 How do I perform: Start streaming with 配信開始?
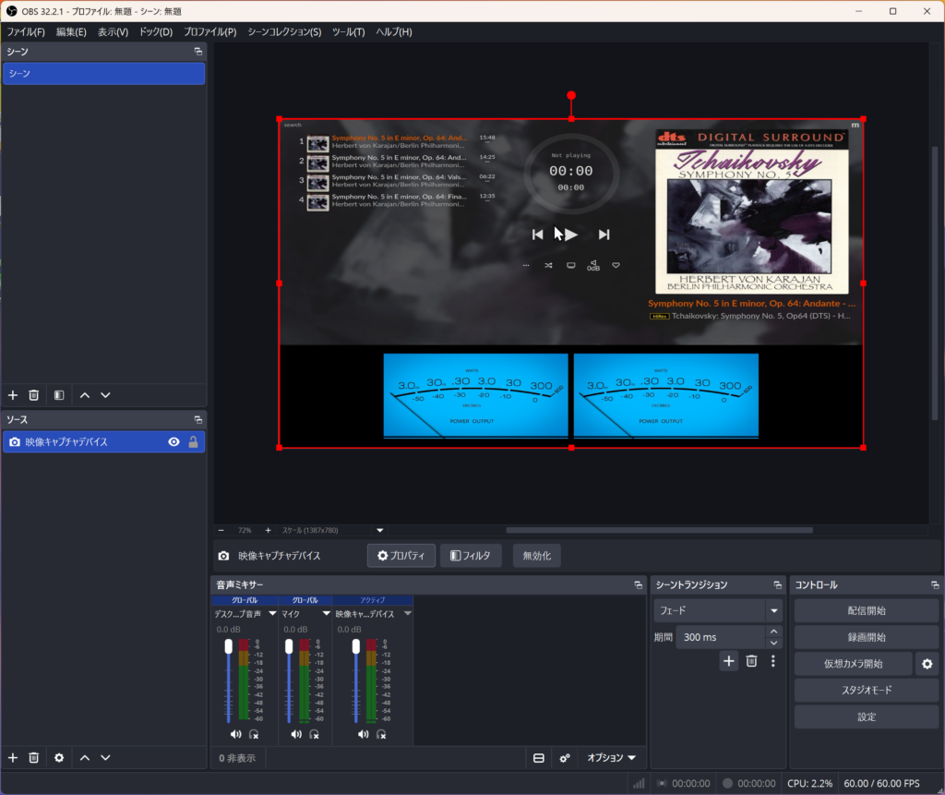point(866,610)
